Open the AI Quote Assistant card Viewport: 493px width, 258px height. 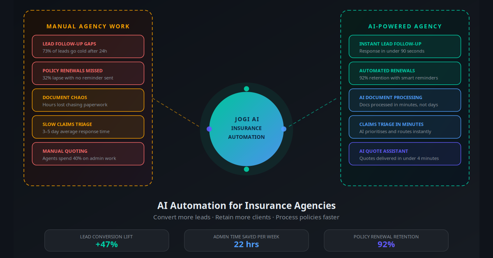(405, 154)
